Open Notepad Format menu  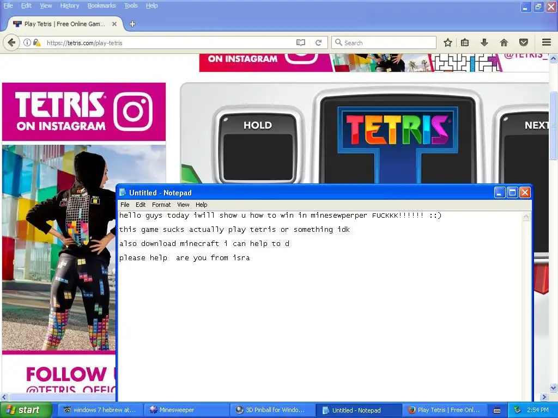[161, 205]
